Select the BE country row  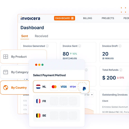pos(57,116)
